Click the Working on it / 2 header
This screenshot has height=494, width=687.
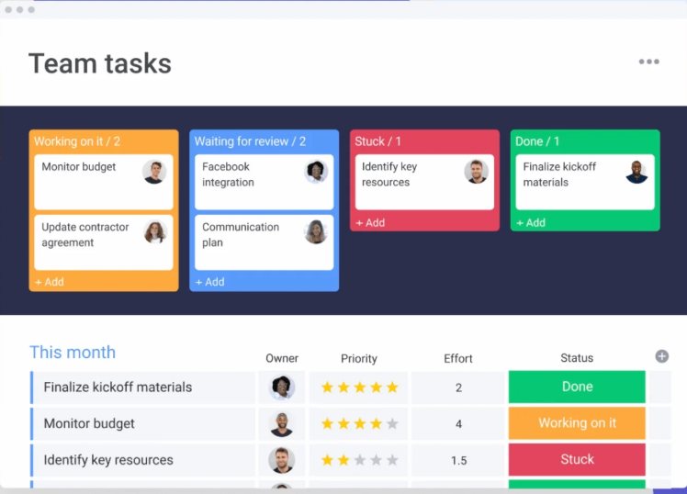(x=77, y=141)
